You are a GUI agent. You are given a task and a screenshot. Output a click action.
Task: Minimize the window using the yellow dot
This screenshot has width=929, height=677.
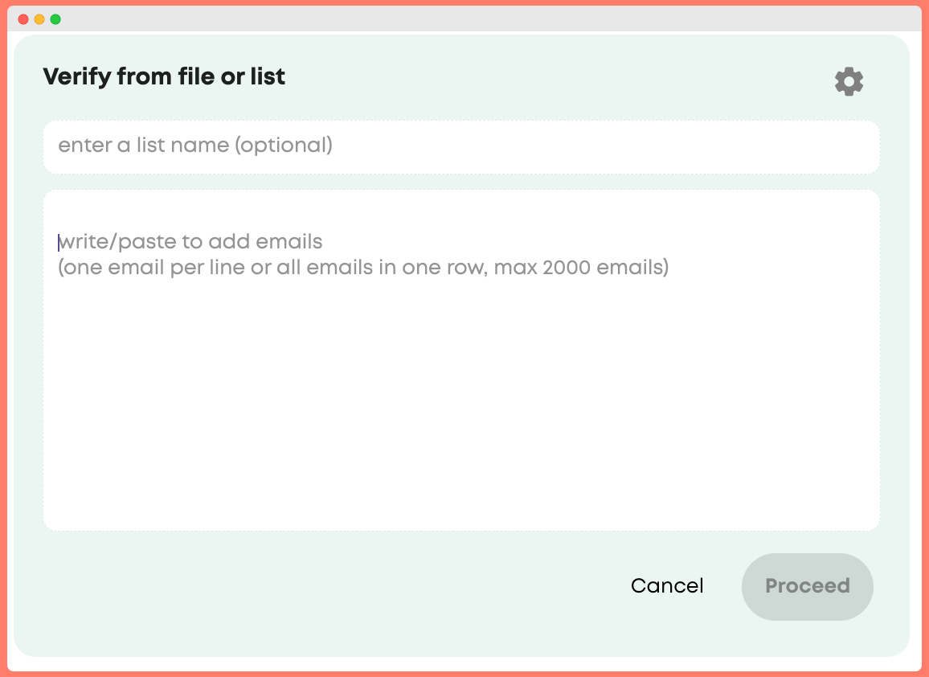(x=39, y=19)
